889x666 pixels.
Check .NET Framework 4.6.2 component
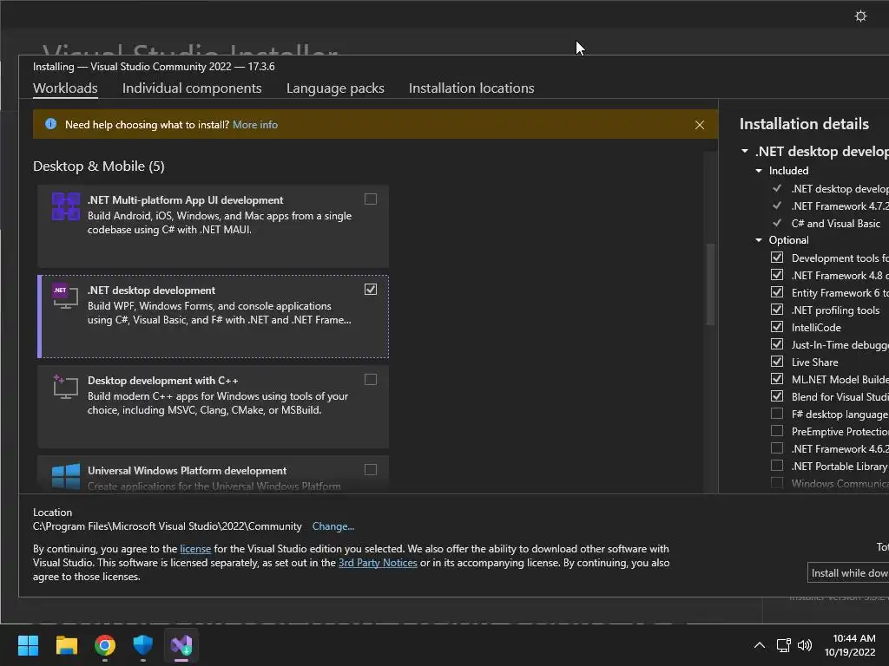(x=777, y=448)
